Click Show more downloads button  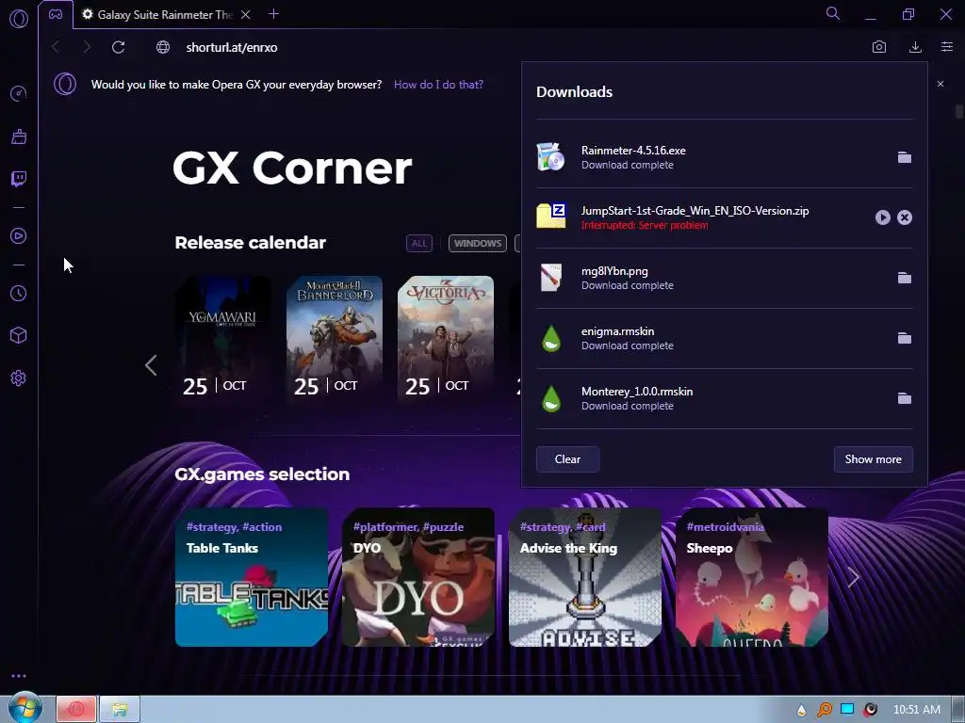tap(873, 459)
